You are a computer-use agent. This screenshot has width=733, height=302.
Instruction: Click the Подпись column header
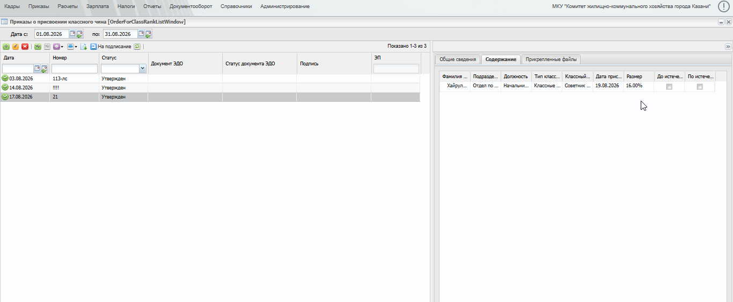334,63
